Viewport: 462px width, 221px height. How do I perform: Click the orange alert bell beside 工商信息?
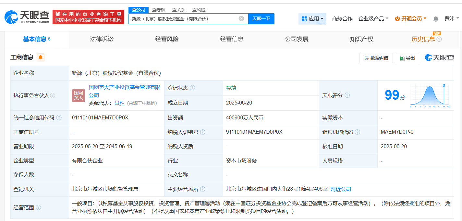click(x=41, y=57)
